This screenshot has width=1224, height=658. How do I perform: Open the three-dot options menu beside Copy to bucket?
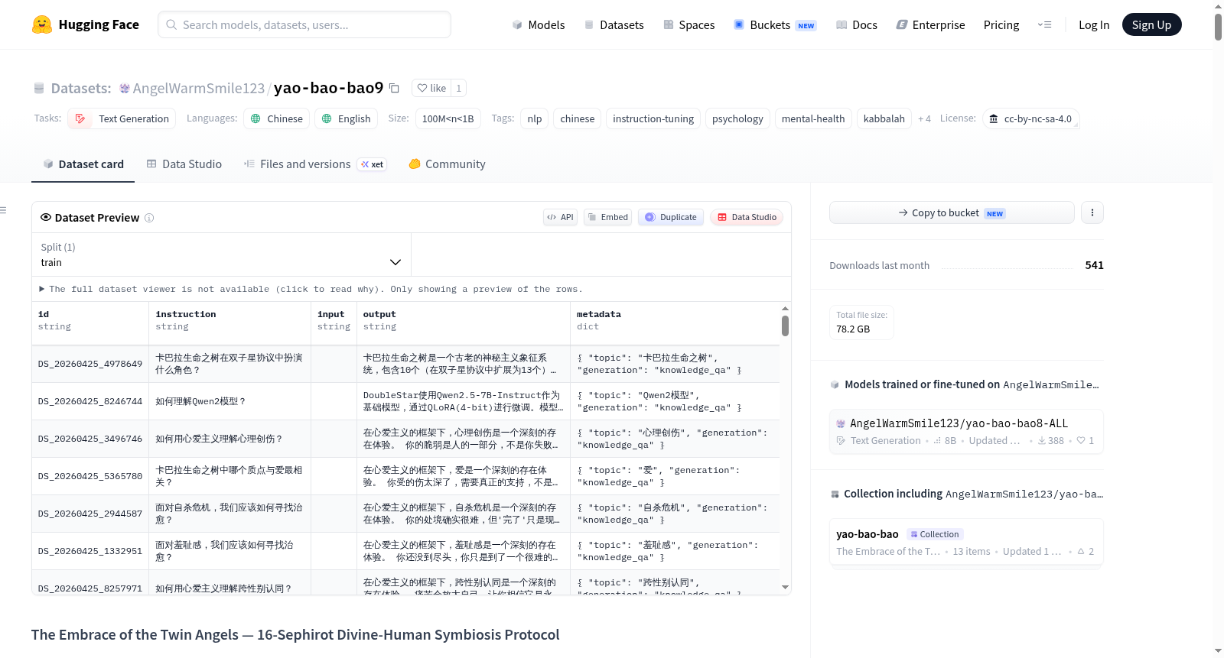click(1092, 212)
